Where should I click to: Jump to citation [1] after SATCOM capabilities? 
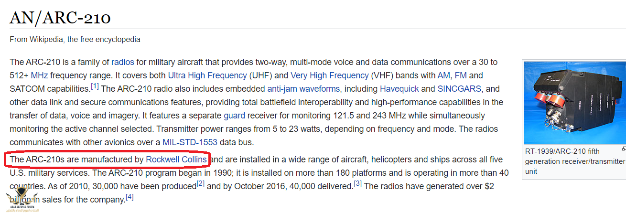click(95, 86)
